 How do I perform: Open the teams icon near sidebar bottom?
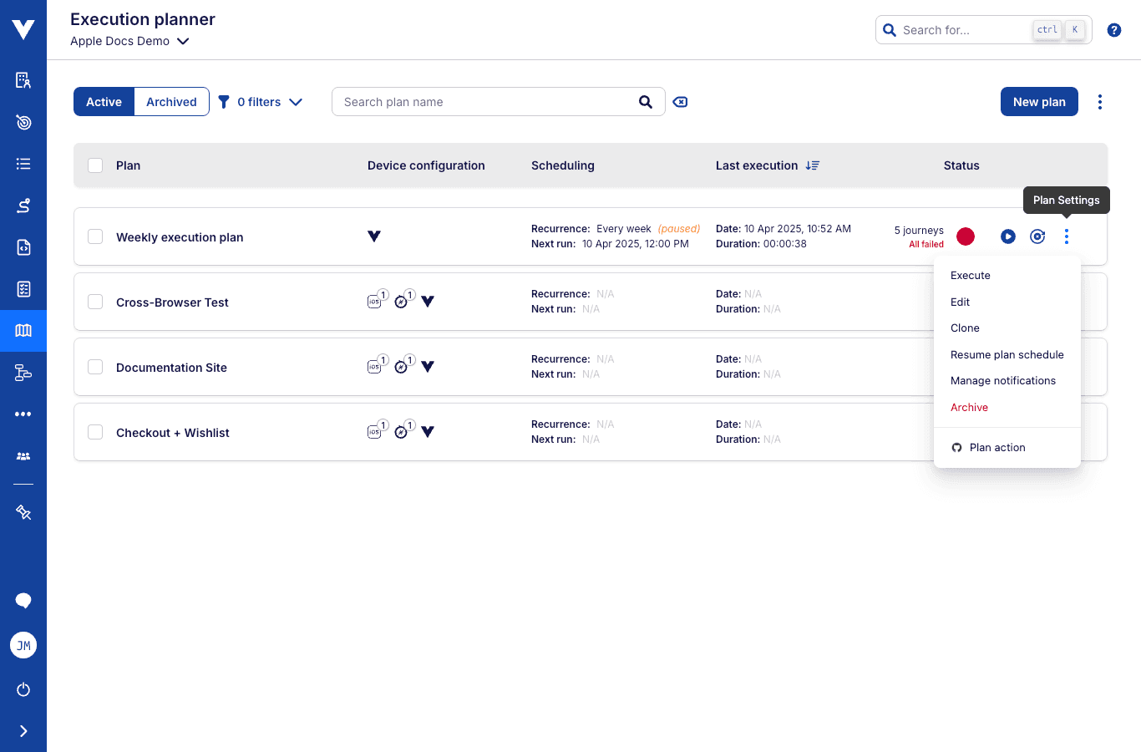click(x=23, y=455)
